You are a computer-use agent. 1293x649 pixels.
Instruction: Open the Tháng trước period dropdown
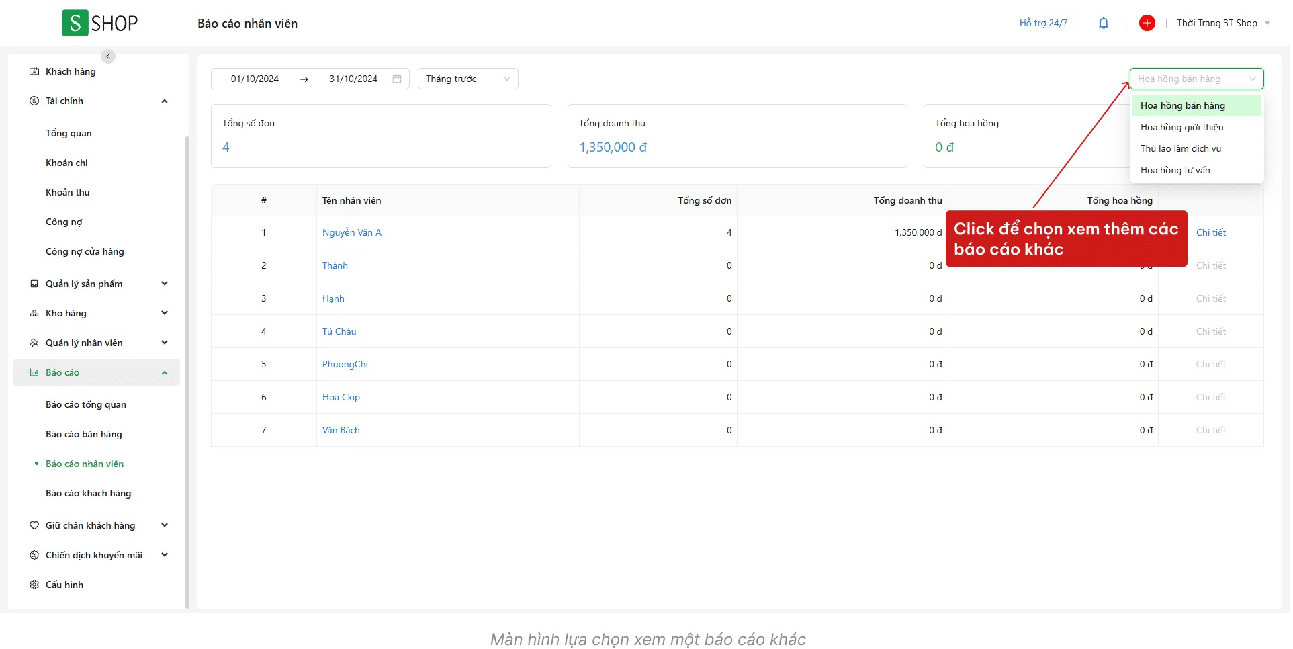pos(468,79)
